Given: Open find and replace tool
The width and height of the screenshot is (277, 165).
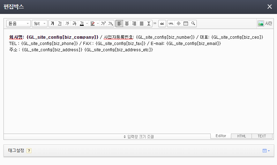Looking at the screenshot, I should point(193,23).
